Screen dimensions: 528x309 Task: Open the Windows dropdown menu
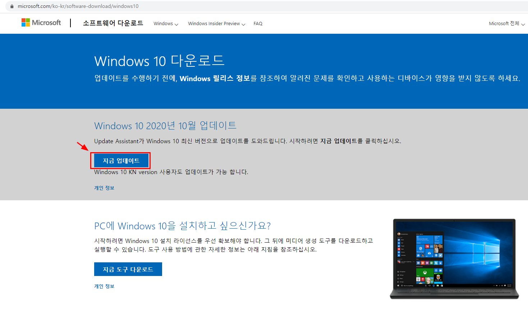pos(166,24)
